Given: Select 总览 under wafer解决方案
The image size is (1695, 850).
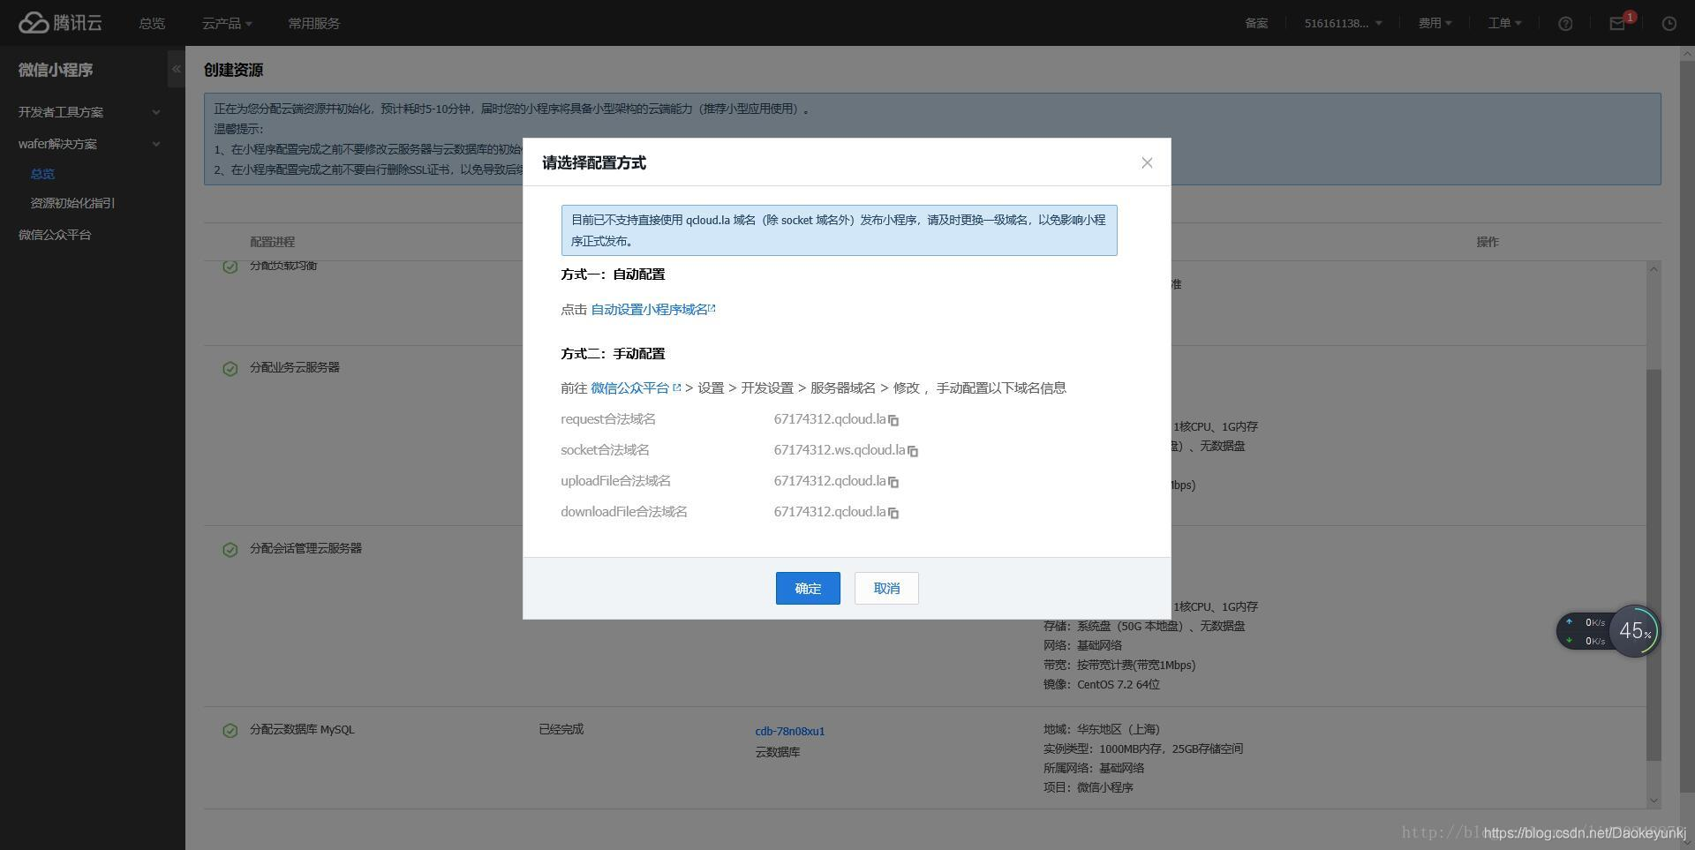Looking at the screenshot, I should click(x=42, y=174).
